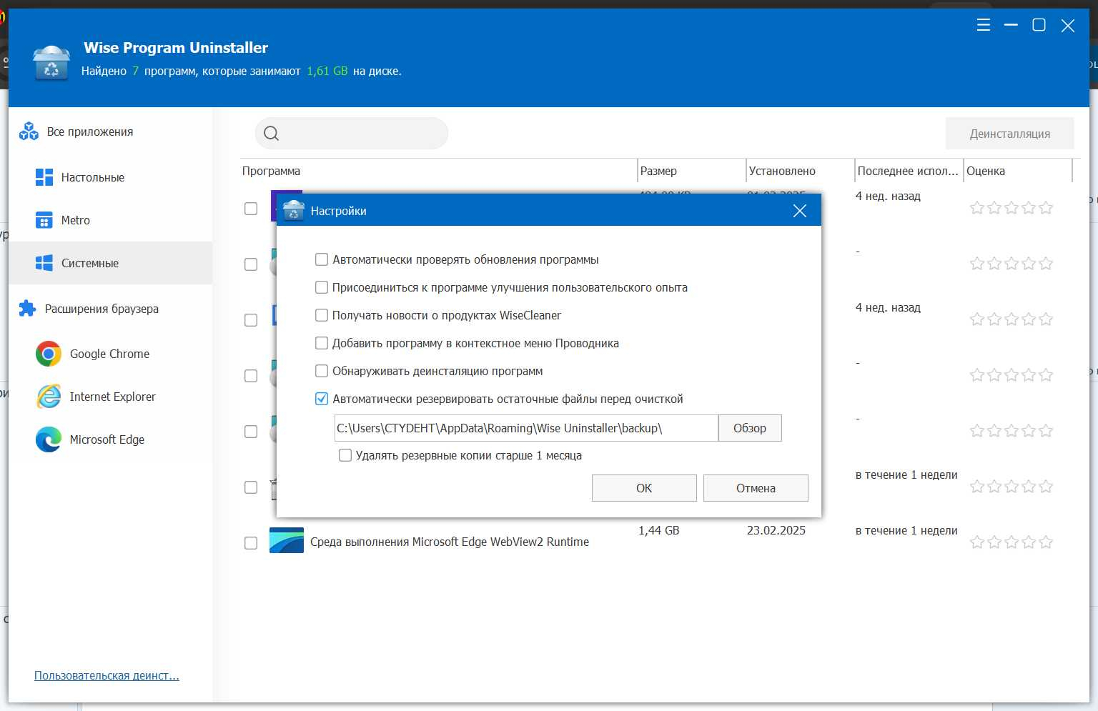The width and height of the screenshot is (1098, 711).
Task: Select Расширения браузера in the sidebar
Action: (111, 309)
